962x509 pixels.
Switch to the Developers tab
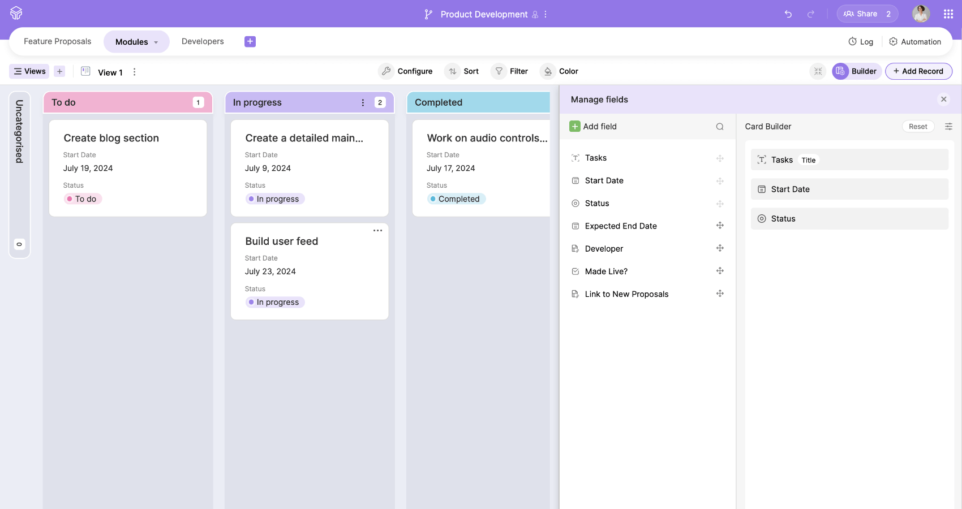tap(202, 41)
